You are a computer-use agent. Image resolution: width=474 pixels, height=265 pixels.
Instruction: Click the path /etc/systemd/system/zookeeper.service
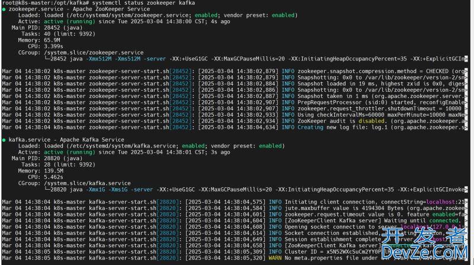pos(129,15)
